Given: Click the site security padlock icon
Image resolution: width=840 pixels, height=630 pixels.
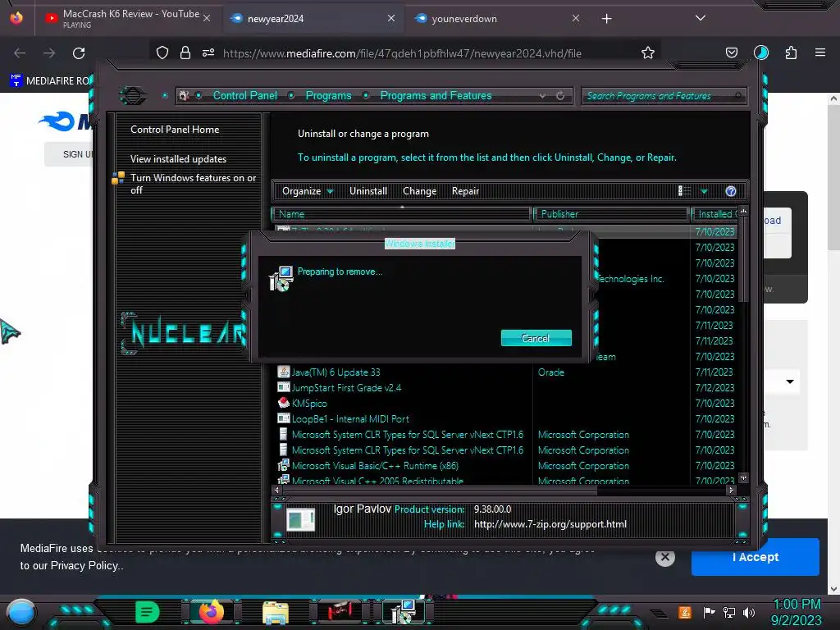Looking at the screenshot, I should (185, 52).
